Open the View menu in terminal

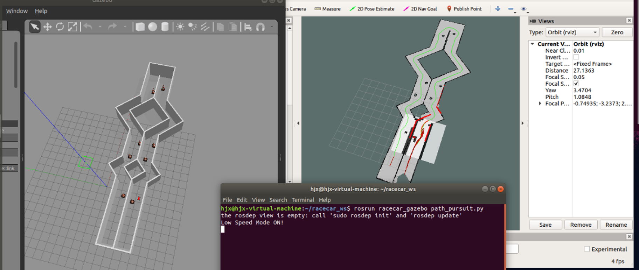(258, 200)
